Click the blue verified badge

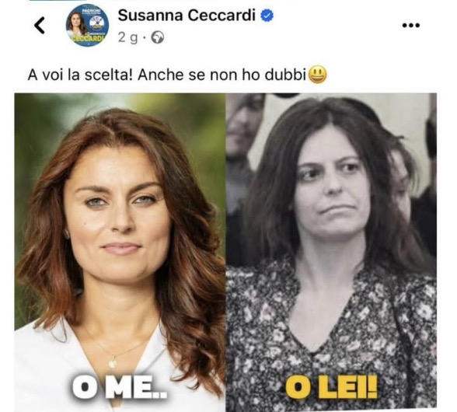coord(267,16)
